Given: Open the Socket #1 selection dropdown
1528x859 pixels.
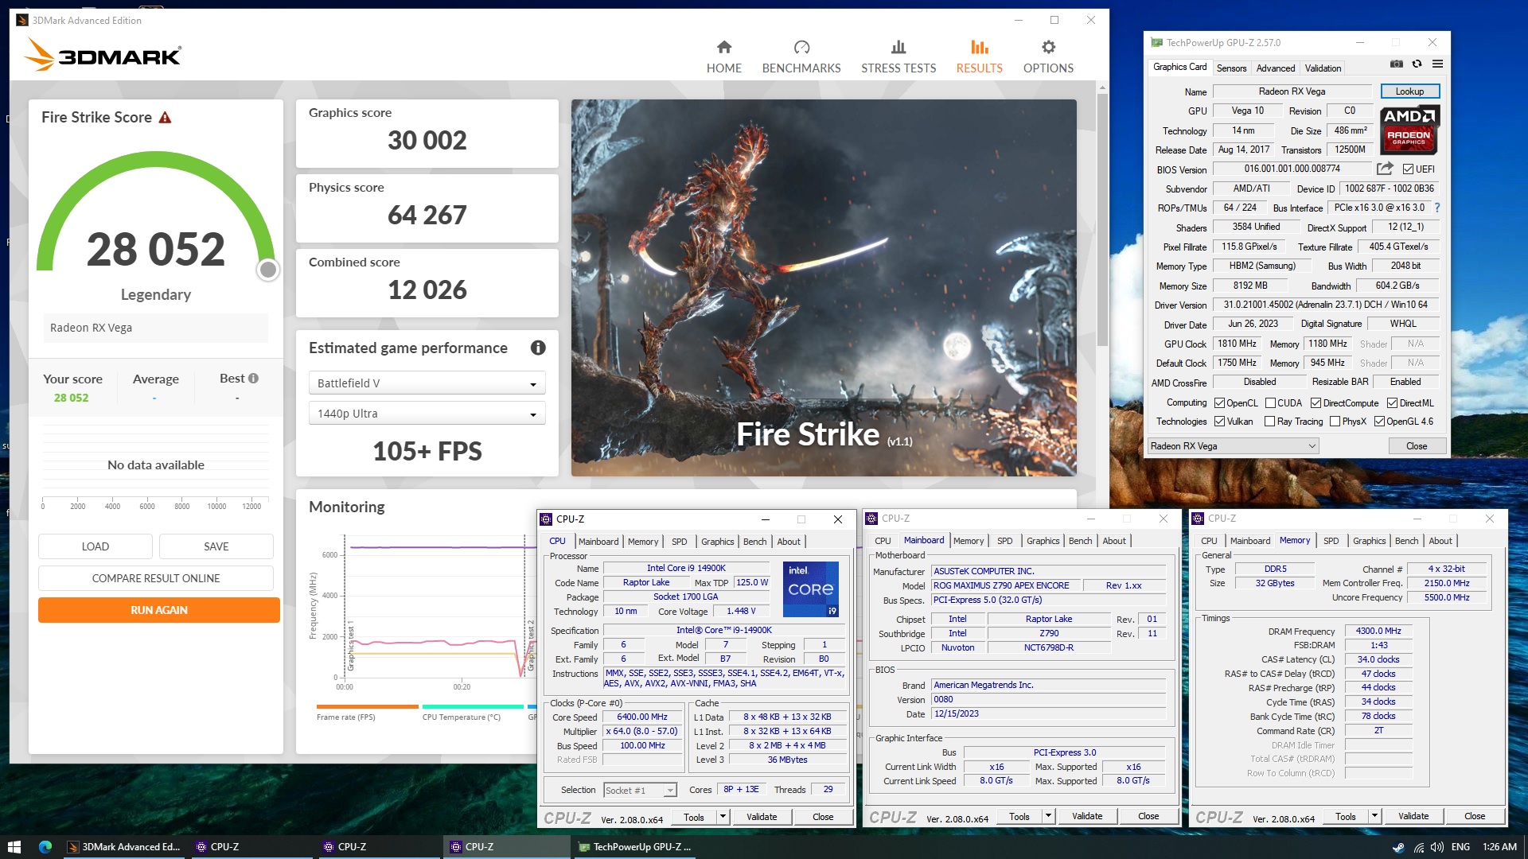Looking at the screenshot, I should click(x=640, y=790).
